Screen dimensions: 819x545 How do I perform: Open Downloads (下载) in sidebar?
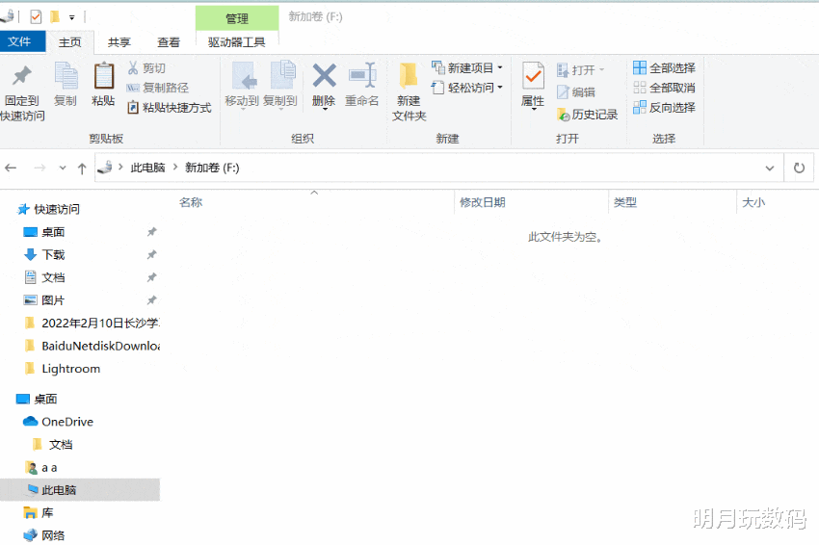click(x=53, y=255)
